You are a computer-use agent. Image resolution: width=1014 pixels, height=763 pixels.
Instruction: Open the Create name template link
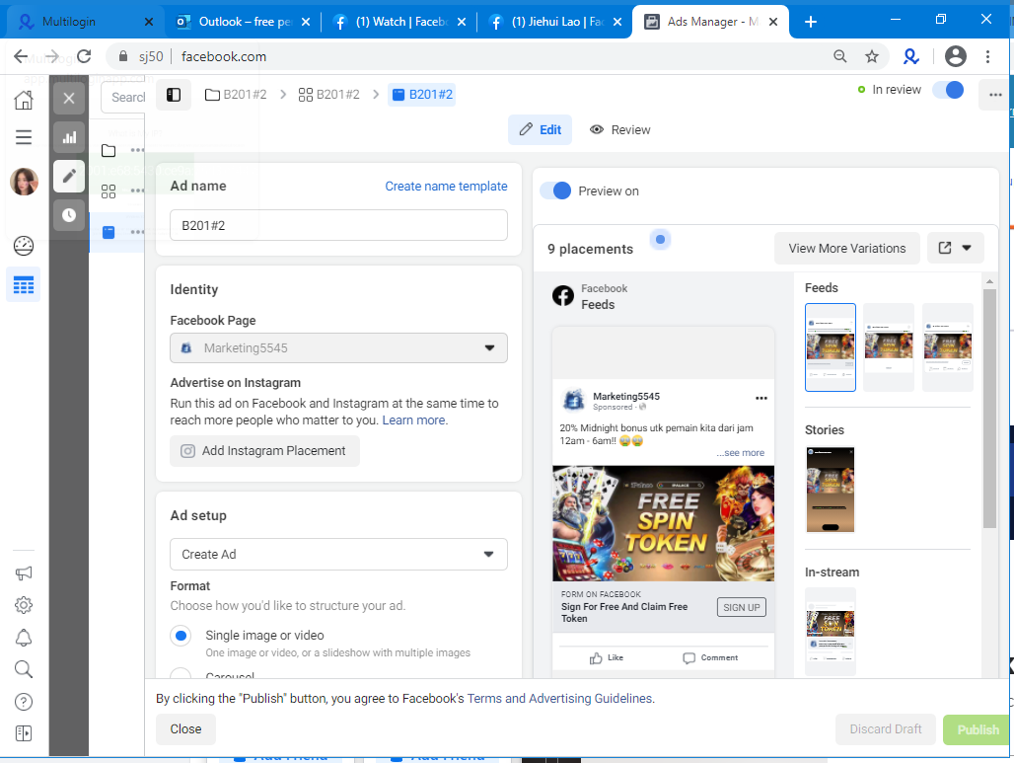[446, 187]
